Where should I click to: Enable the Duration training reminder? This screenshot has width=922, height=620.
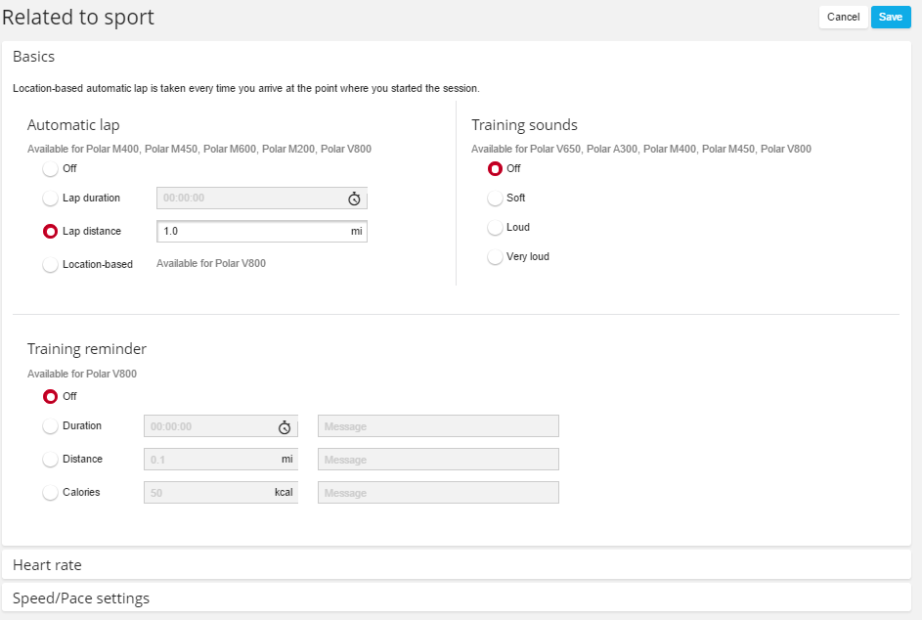click(51, 426)
